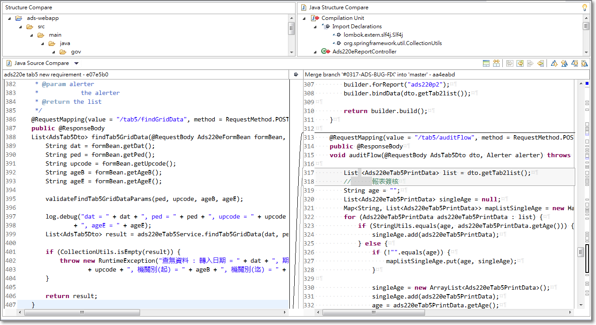
Task: Click the validateFindTab5GridDataParams call on line 395
Action: pos(144,199)
